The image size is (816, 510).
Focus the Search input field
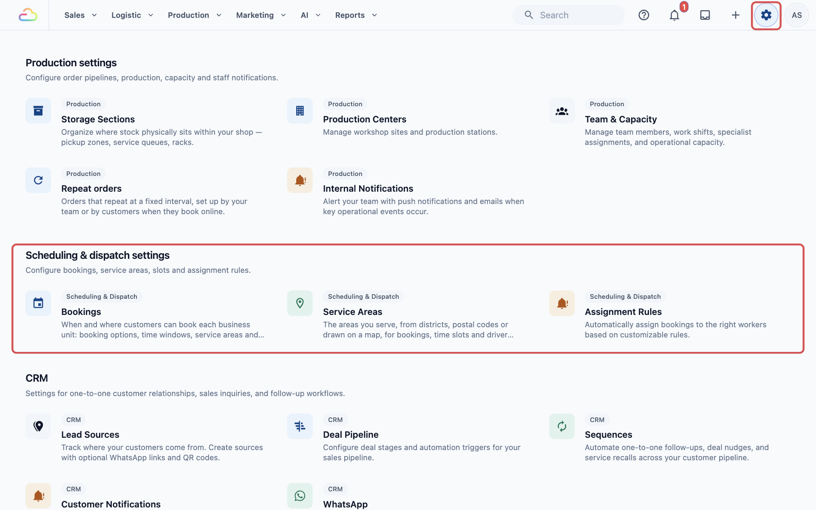[569, 15]
